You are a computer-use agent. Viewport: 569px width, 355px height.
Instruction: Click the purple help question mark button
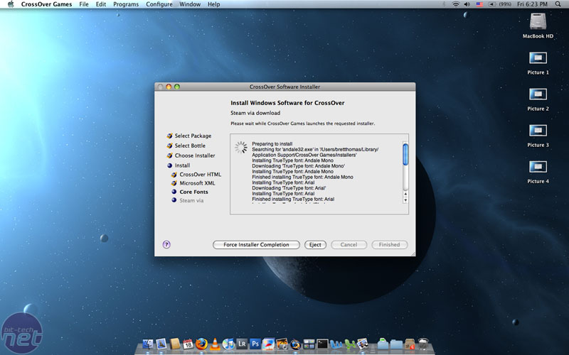166,244
